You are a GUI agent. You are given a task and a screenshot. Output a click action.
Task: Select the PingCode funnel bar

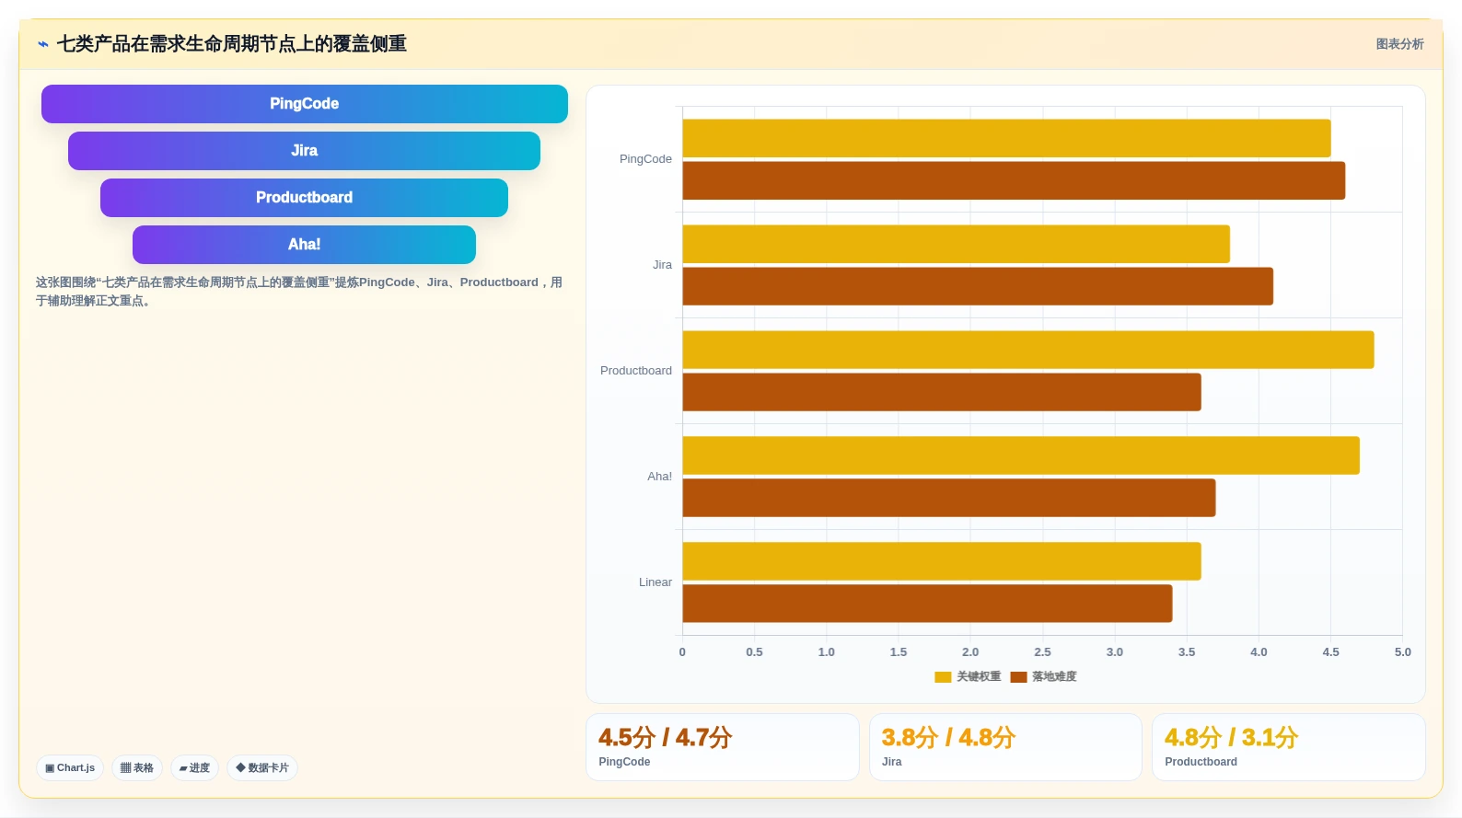click(x=305, y=104)
